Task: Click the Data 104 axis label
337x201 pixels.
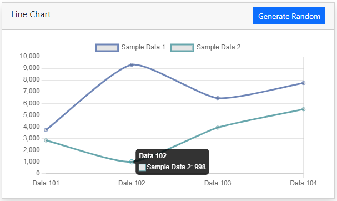Action: (x=303, y=183)
